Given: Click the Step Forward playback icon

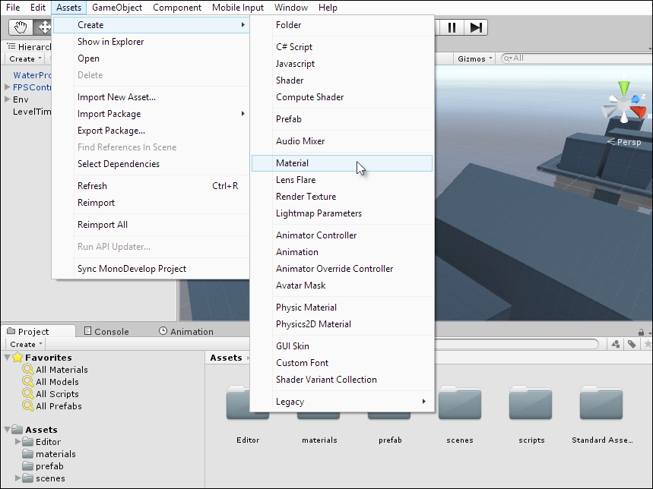Looking at the screenshot, I should pyautogui.click(x=476, y=27).
